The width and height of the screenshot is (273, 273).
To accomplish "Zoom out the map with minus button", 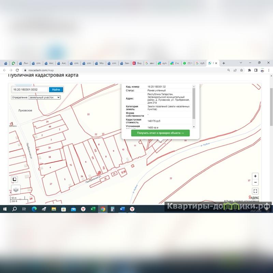I will 256,183.
